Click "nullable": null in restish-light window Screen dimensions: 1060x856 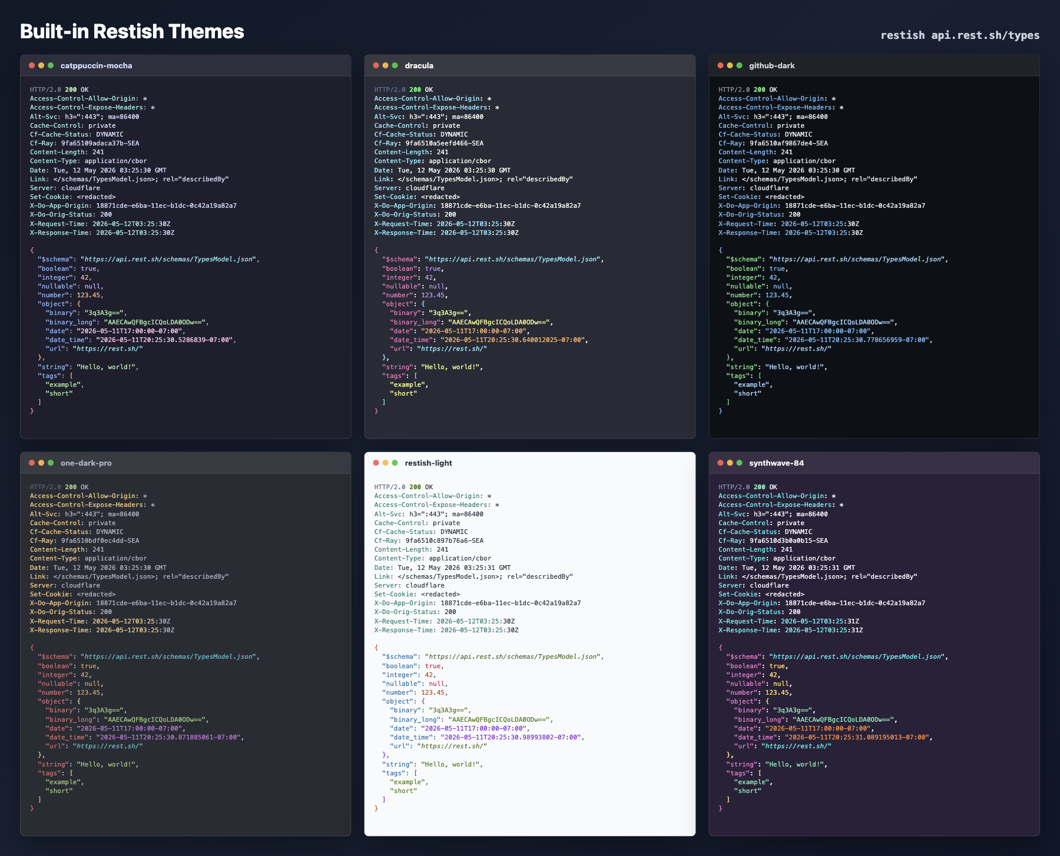coord(415,684)
